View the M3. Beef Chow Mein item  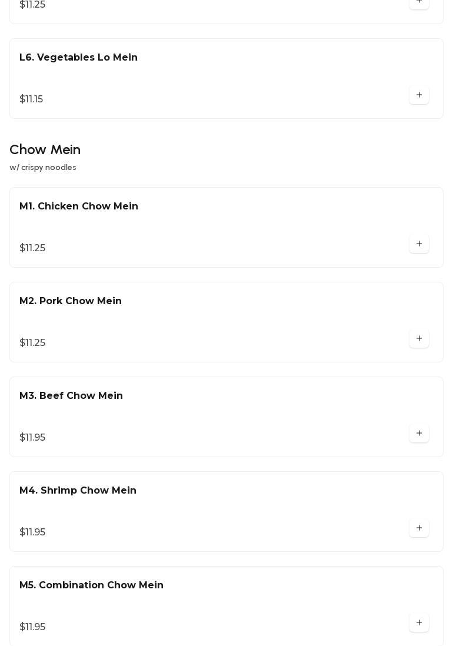(71, 396)
